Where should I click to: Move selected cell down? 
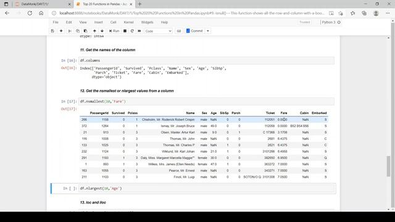pos(102,31)
